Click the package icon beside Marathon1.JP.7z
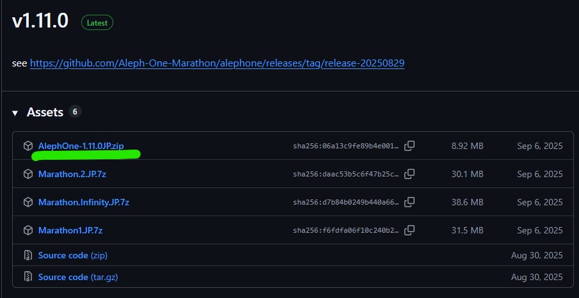Viewport: 579px width, 298px height. click(x=28, y=230)
